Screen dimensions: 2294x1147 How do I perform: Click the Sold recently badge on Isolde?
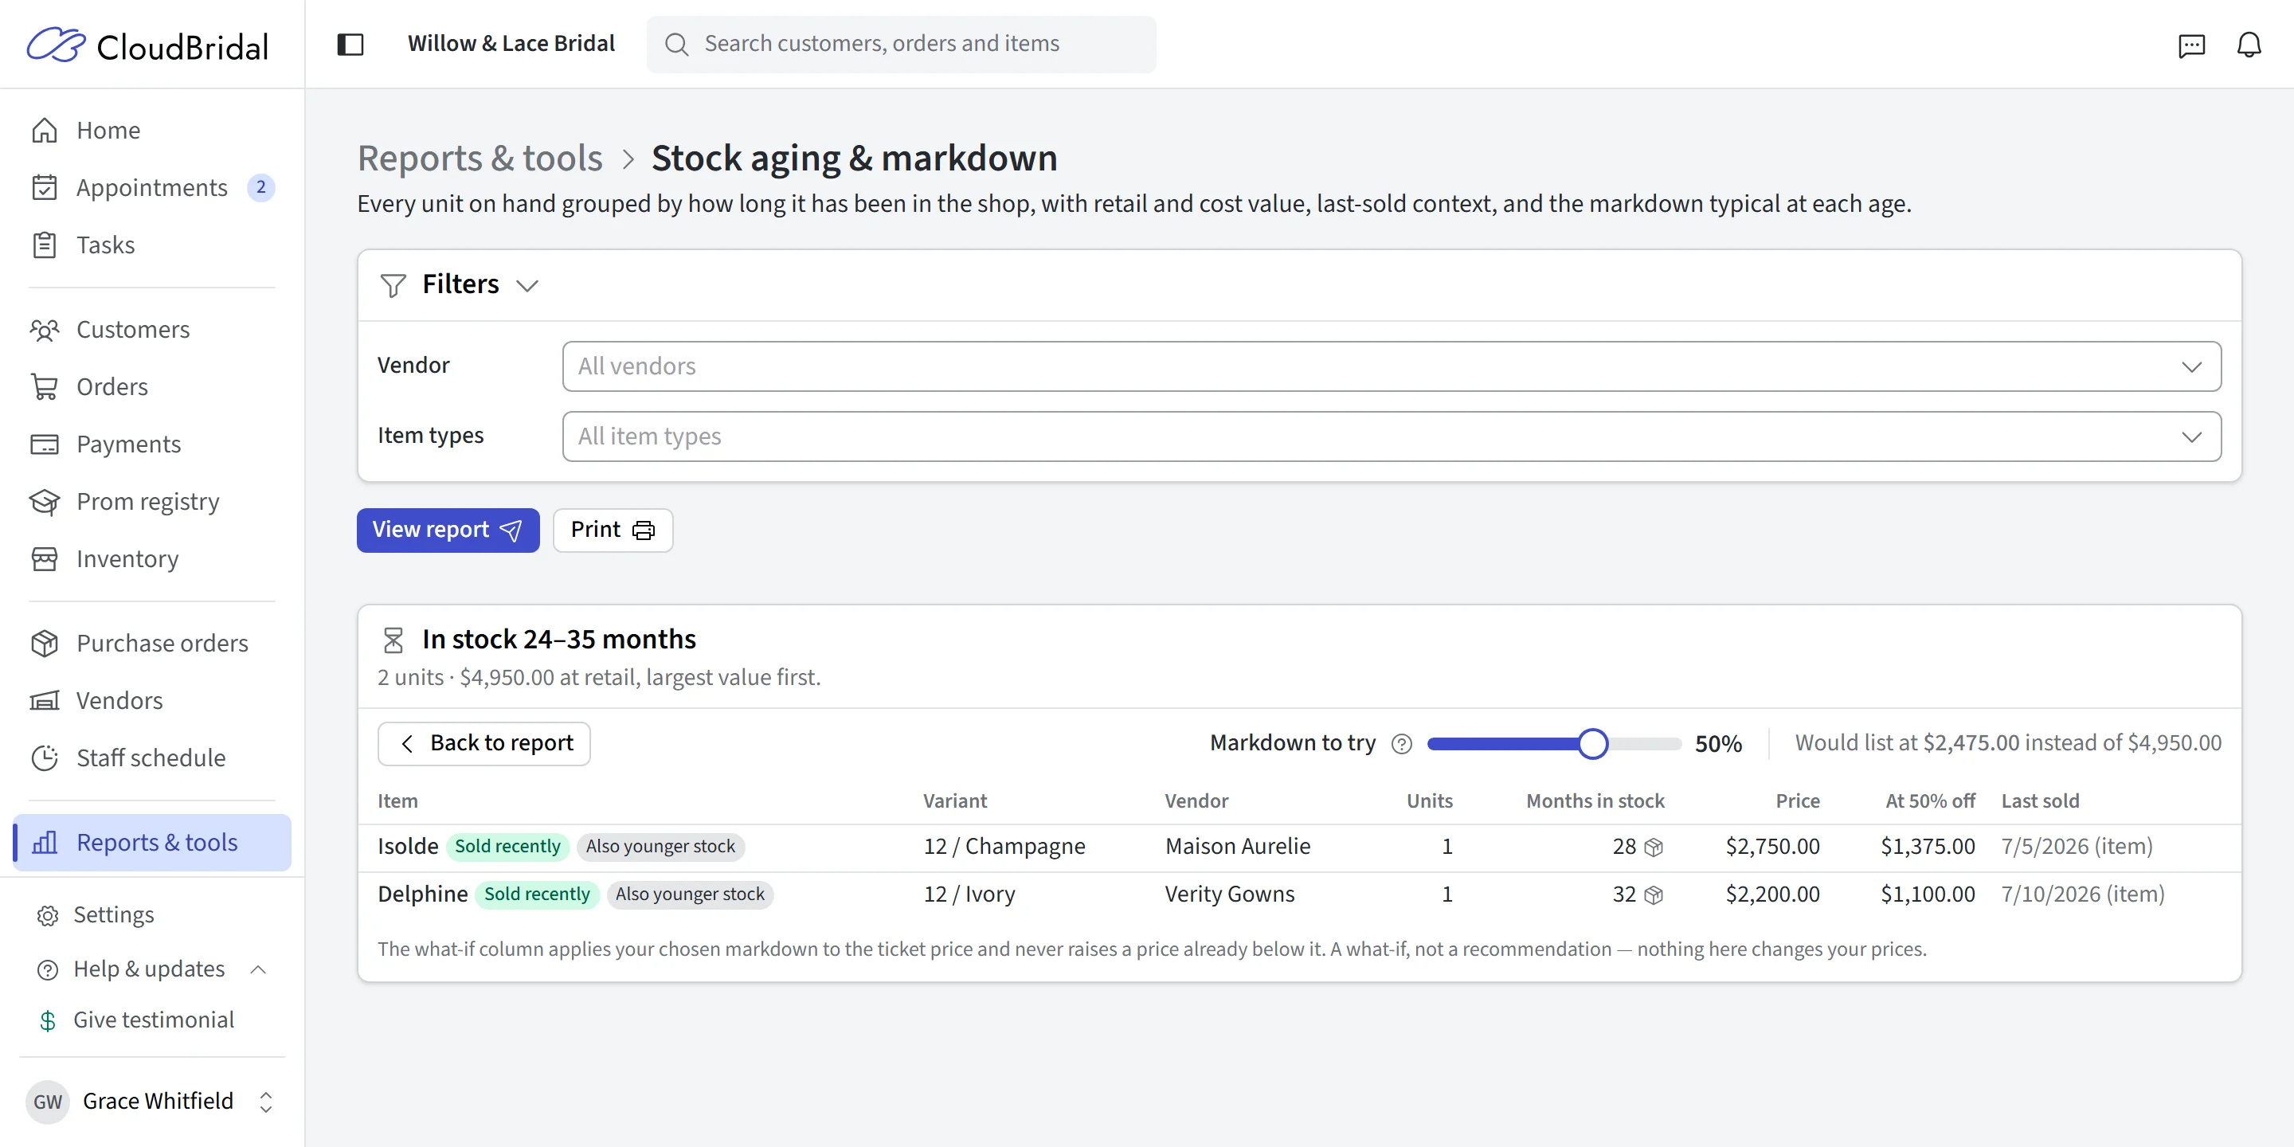tap(507, 846)
